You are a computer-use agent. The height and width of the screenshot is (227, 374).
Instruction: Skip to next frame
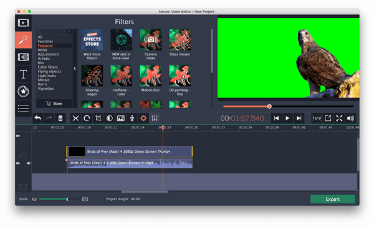299,118
